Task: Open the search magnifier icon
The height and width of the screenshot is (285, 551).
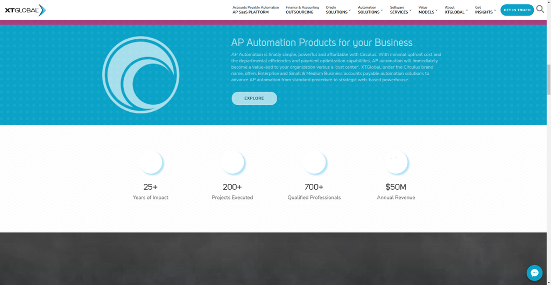Action: pos(540,9)
